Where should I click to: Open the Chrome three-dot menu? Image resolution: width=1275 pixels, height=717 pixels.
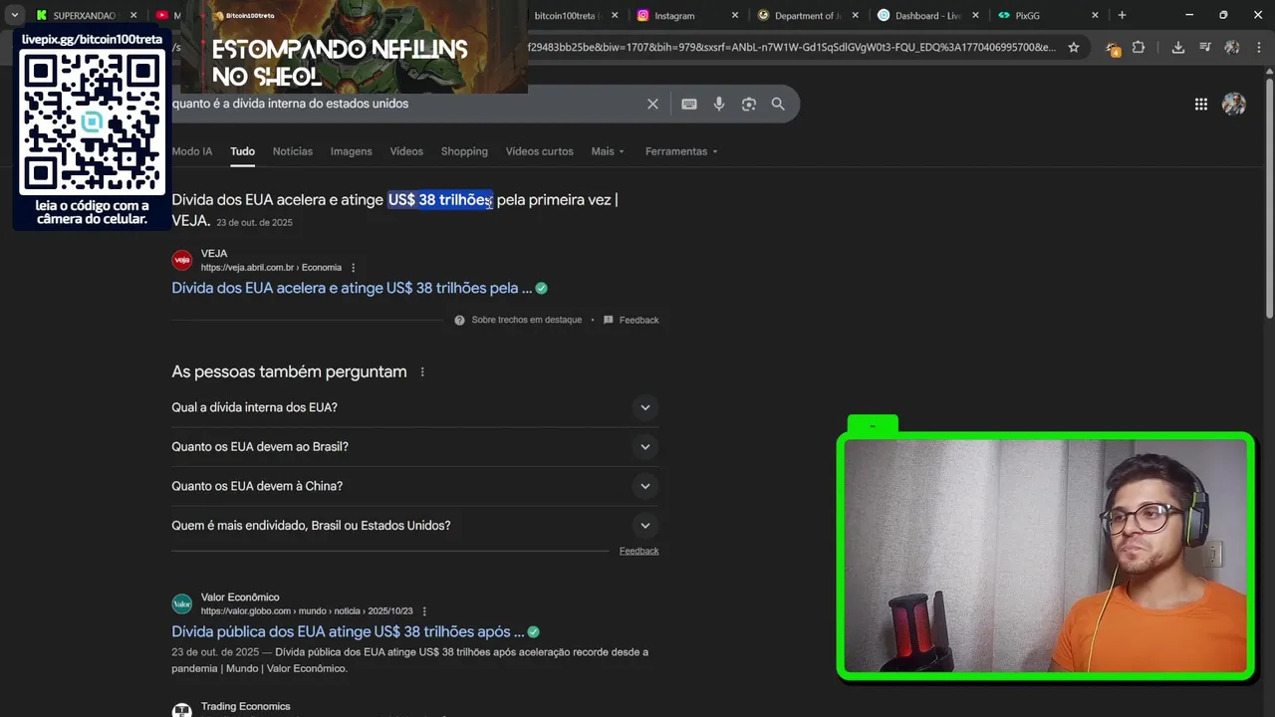(1259, 47)
